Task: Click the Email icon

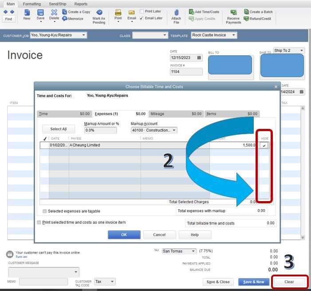Action: pos(131,13)
